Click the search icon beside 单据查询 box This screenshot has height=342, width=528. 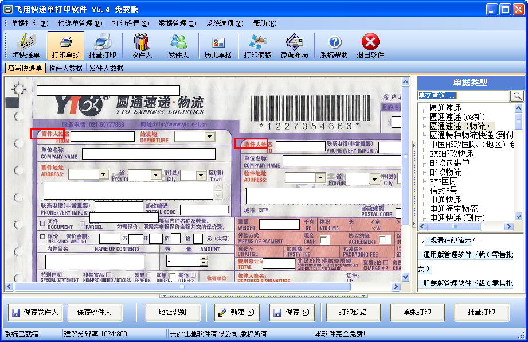tap(517, 96)
